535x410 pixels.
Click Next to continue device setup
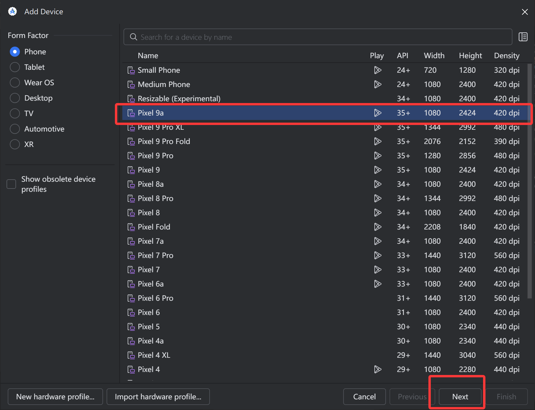point(460,397)
